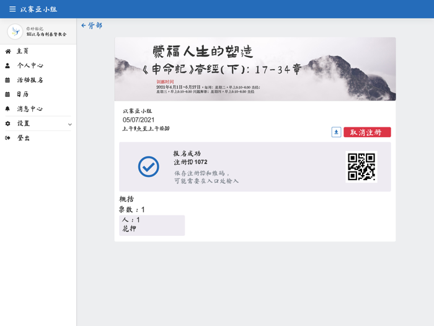This screenshot has width=434, height=326.
Task: Click the calendar icon beside 活动报名
Action: coord(7,80)
